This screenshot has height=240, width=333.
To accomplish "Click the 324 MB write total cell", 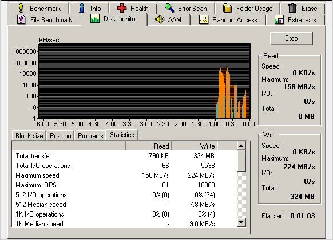I will tap(204, 156).
